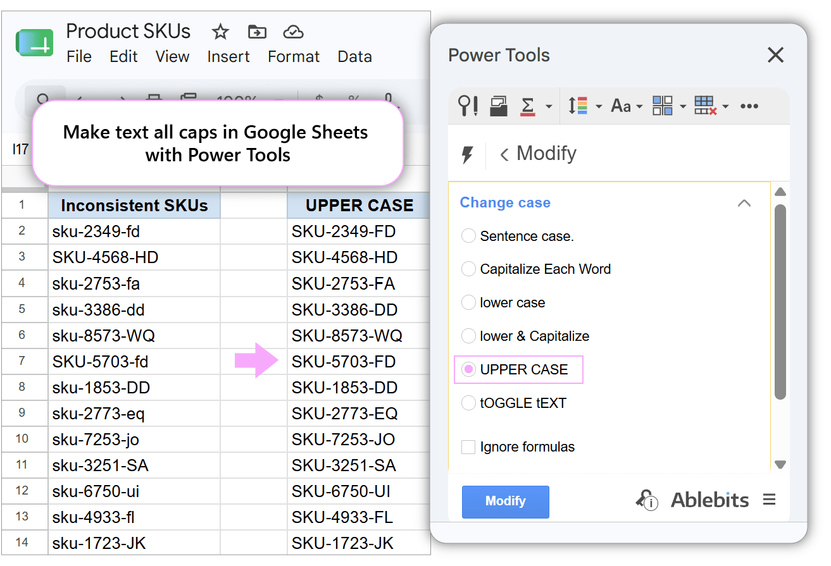
Task: Open the File menu
Action: [x=79, y=56]
